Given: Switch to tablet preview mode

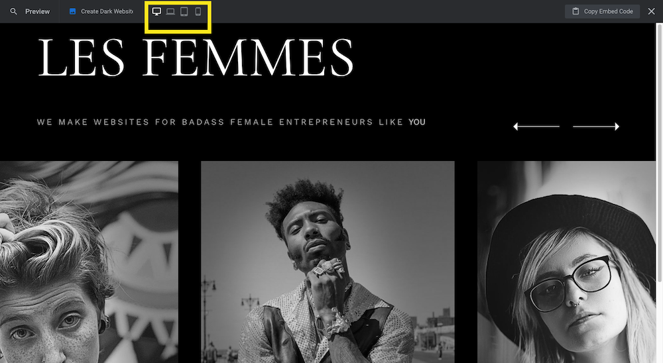Looking at the screenshot, I should coord(184,12).
